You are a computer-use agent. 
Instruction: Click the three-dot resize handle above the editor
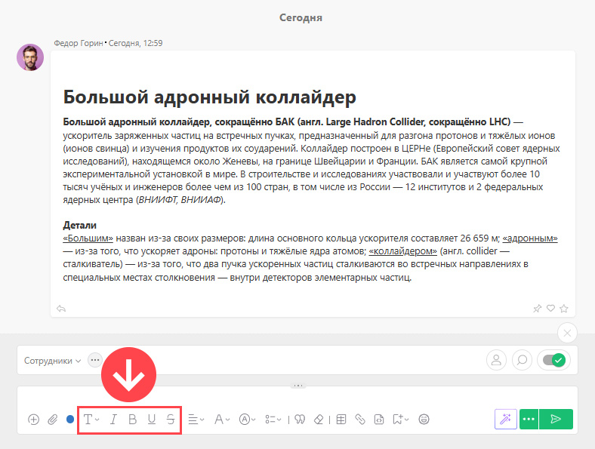[x=298, y=386]
